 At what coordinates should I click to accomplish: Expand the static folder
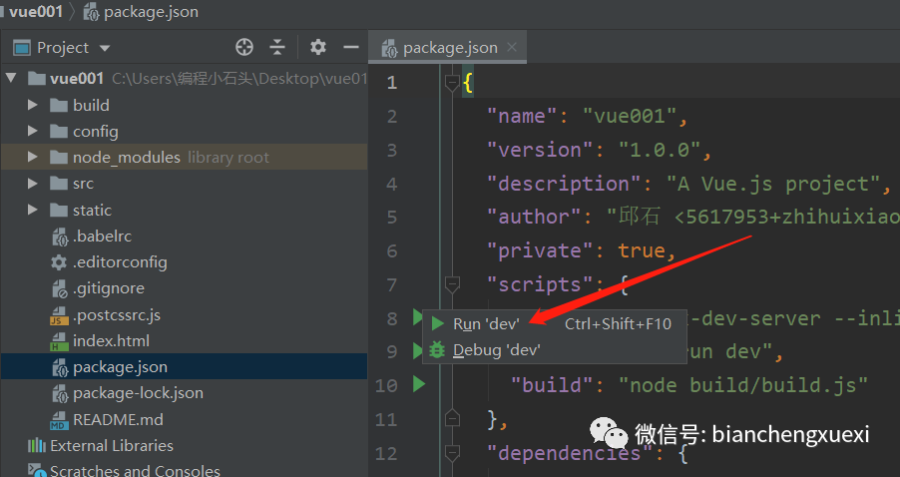(33, 211)
